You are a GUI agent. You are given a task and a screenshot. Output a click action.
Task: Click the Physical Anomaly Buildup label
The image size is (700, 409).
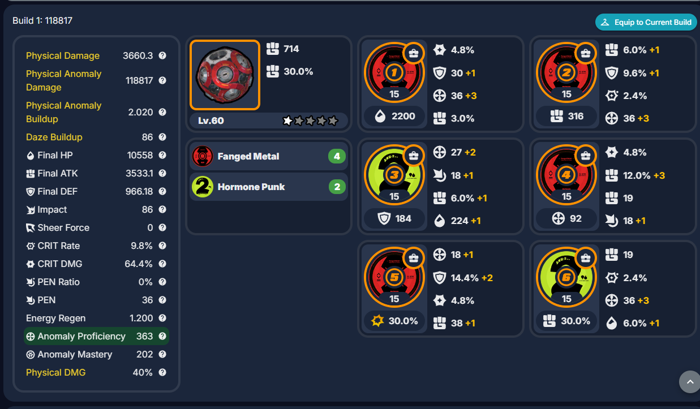(63, 112)
